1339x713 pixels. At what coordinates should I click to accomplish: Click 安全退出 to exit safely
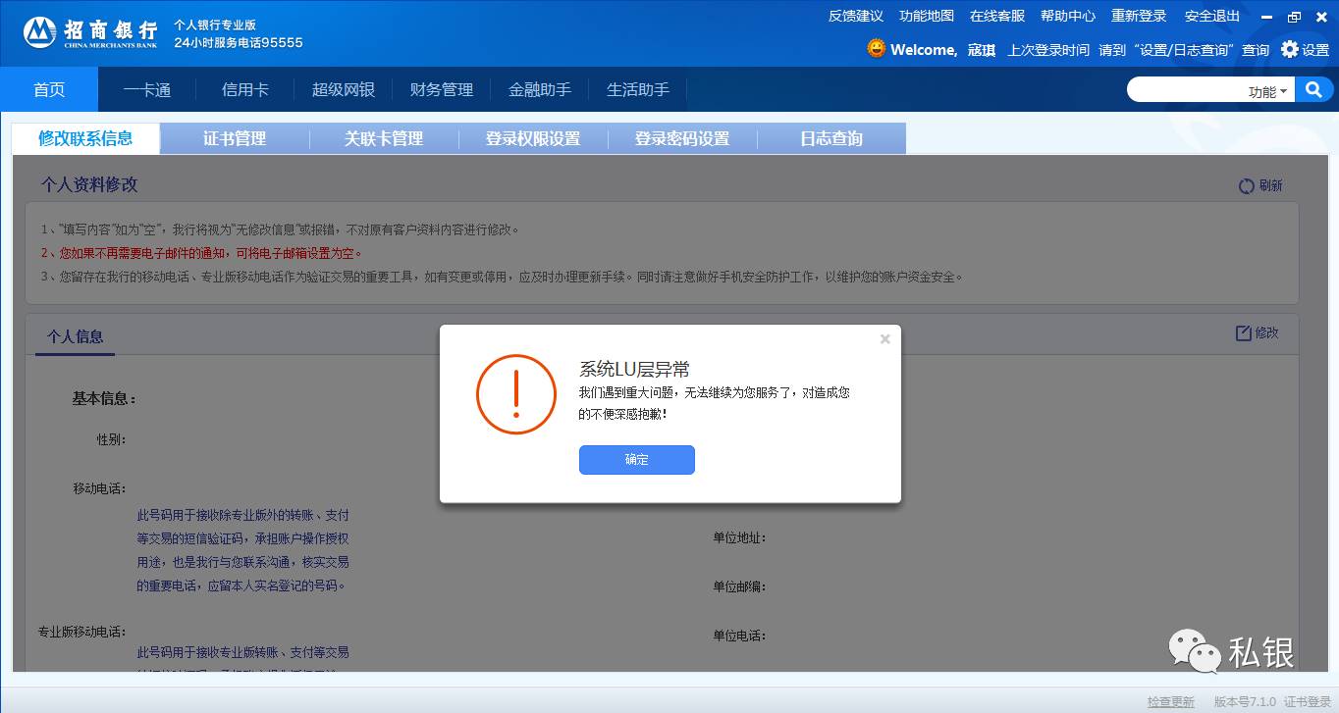click(x=1212, y=16)
